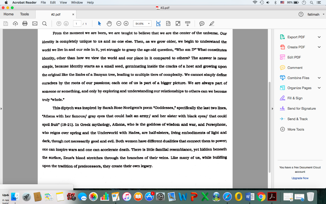This screenshot has height=204, width=326.
Task: Open the View menu in the menu bar
Action: (x=63, y=2)
